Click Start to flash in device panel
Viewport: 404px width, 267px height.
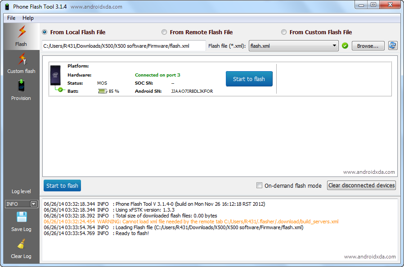coord(249,79)
